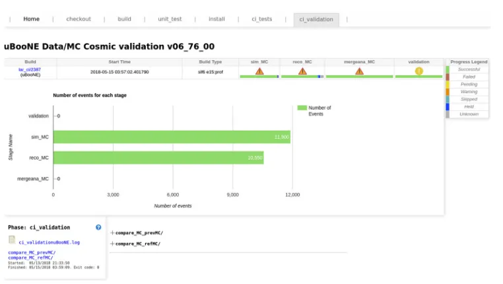This screenshot has height=284, width=503.
Task: Click the validation stage axis label
Action: coord(38,116)
